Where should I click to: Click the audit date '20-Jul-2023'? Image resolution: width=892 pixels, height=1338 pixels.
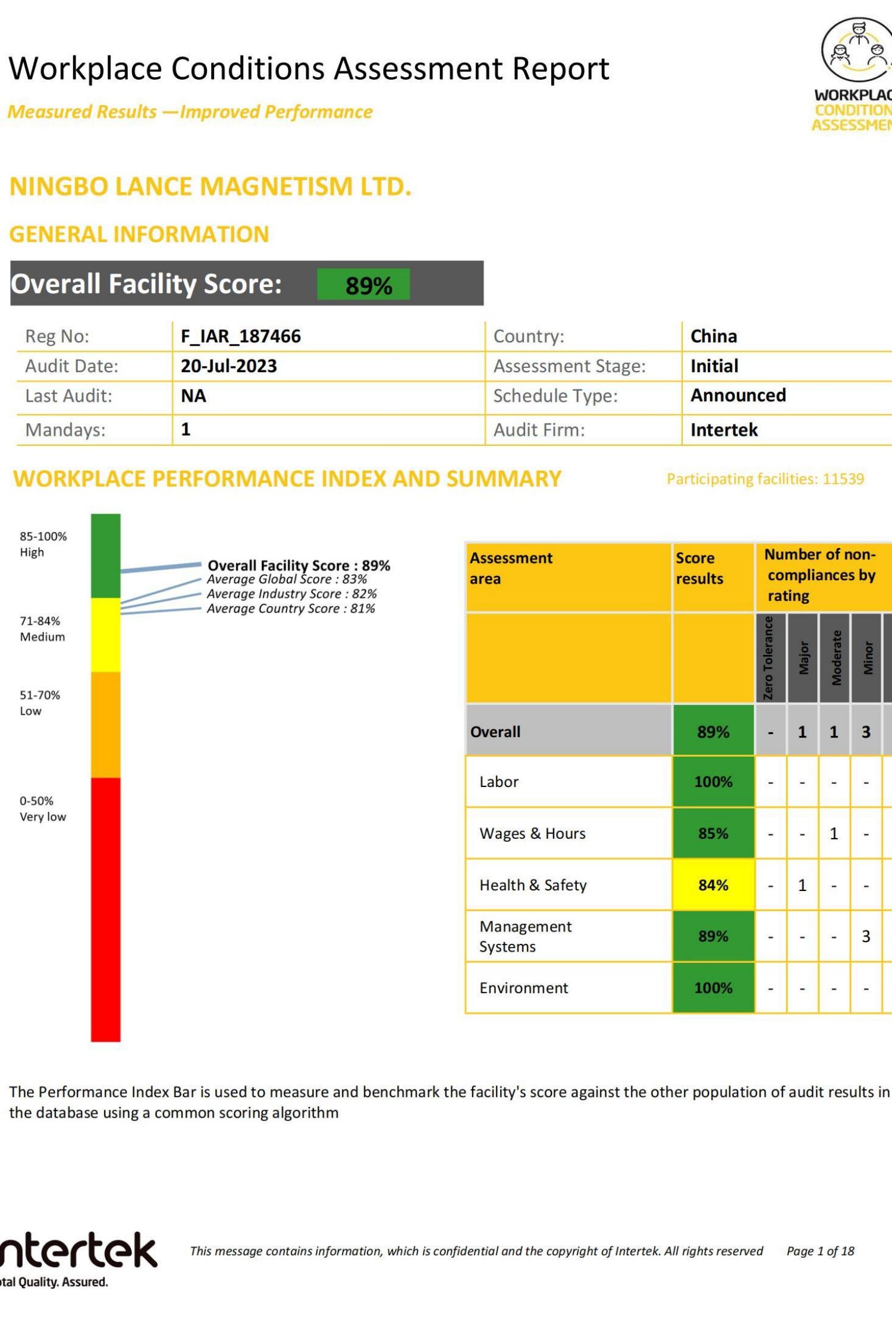coord(229,366)
